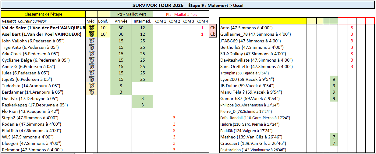Screen dimensions: 376x154
Task: Click the silver medal next to Cyclisme Belge
Action: (x=91, y=60)
